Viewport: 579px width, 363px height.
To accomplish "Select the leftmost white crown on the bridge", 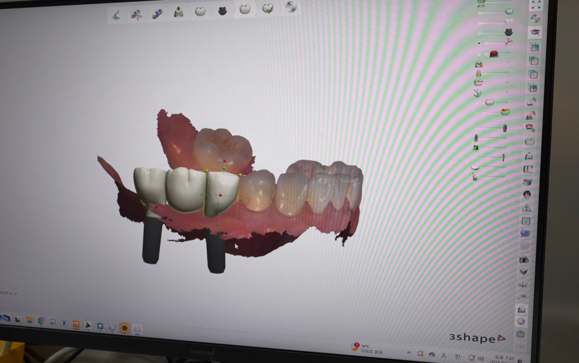I will (149, 184).
